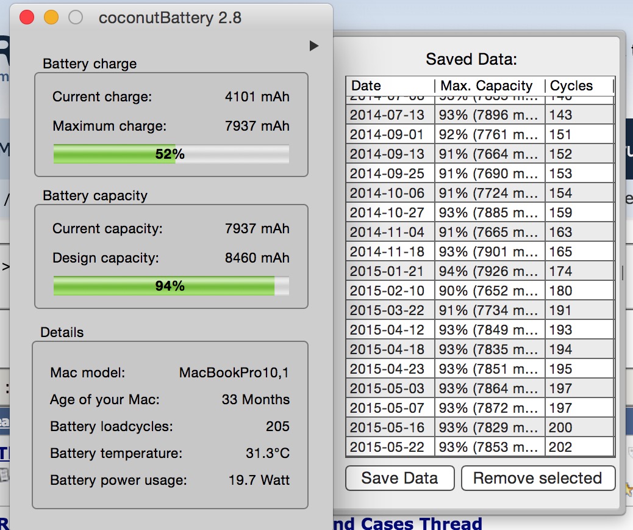Select the 2014-10-06 saved data row

pyautogui.click(x=480, y=193)
